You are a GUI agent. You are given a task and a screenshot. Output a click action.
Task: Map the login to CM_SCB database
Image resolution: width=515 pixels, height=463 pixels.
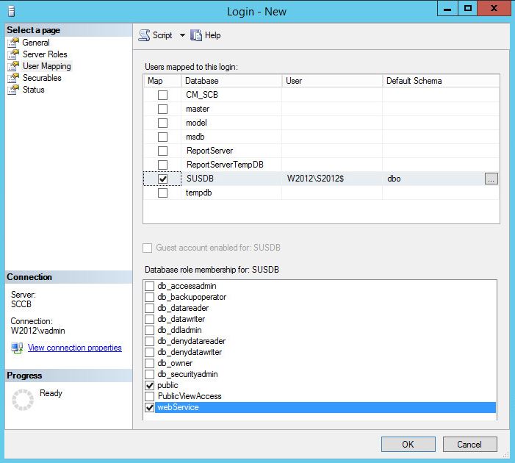162,95
